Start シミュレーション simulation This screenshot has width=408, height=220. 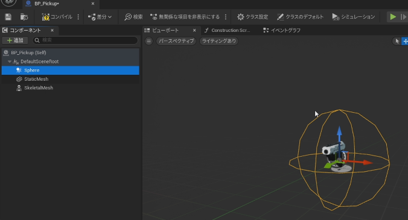click(x=354, y=17)
